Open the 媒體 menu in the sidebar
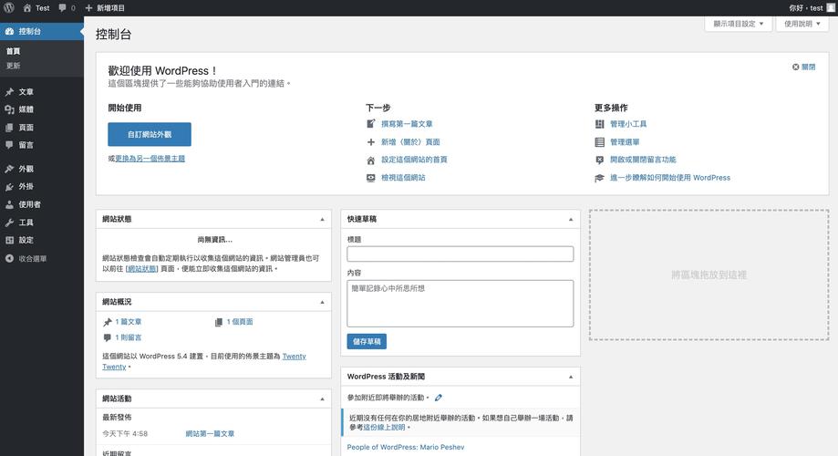The image size is (838, 456). 42,109
